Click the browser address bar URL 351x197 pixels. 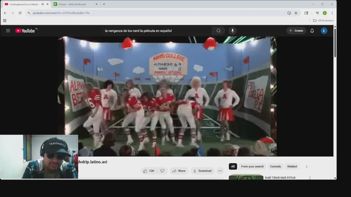point(61,13)
